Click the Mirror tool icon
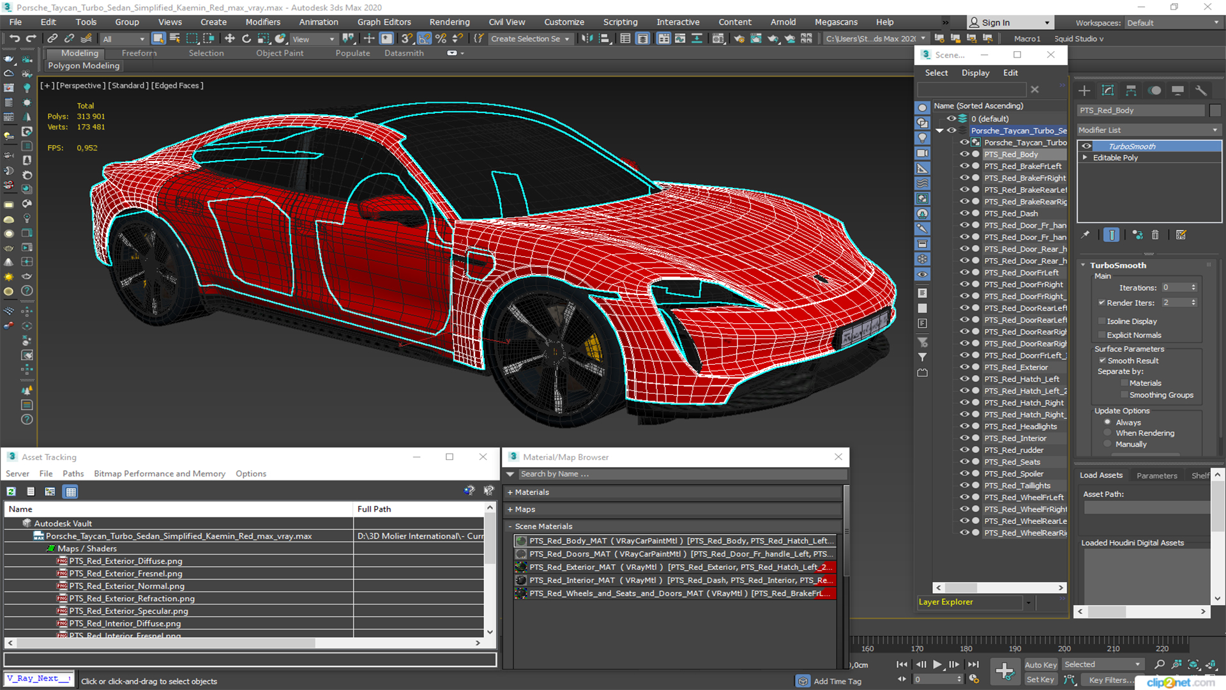 586,38
